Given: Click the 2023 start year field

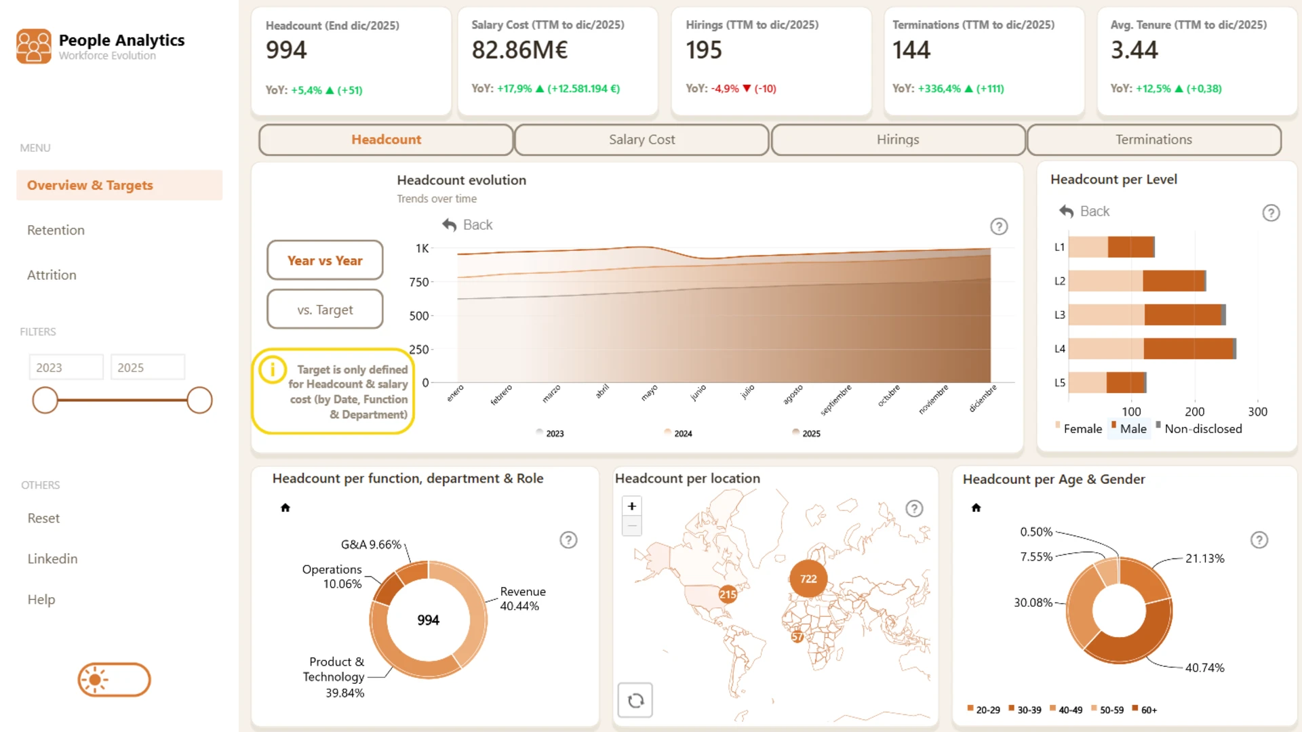Looking at the screenshot, I should coord(66,367).
